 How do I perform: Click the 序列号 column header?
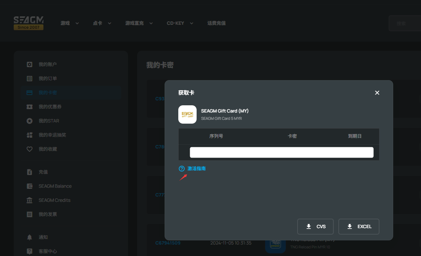(216, 136)
